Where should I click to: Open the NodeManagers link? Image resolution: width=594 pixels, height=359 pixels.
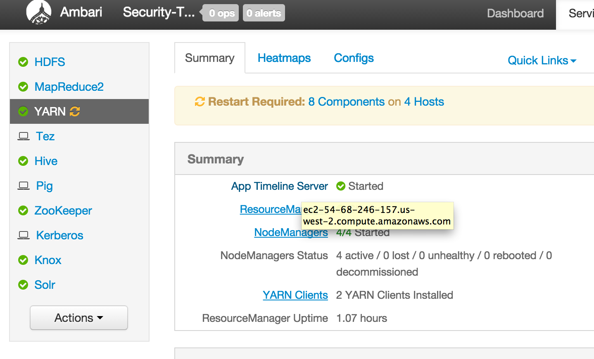[x=291, y=232]
